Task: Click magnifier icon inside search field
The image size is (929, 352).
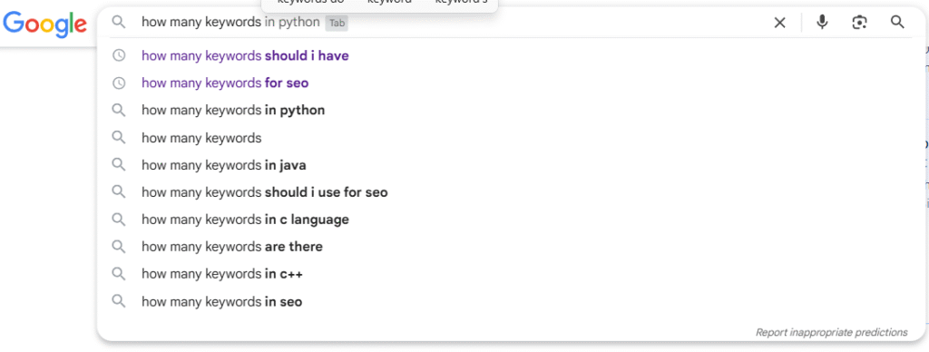Action: (119, 23)
